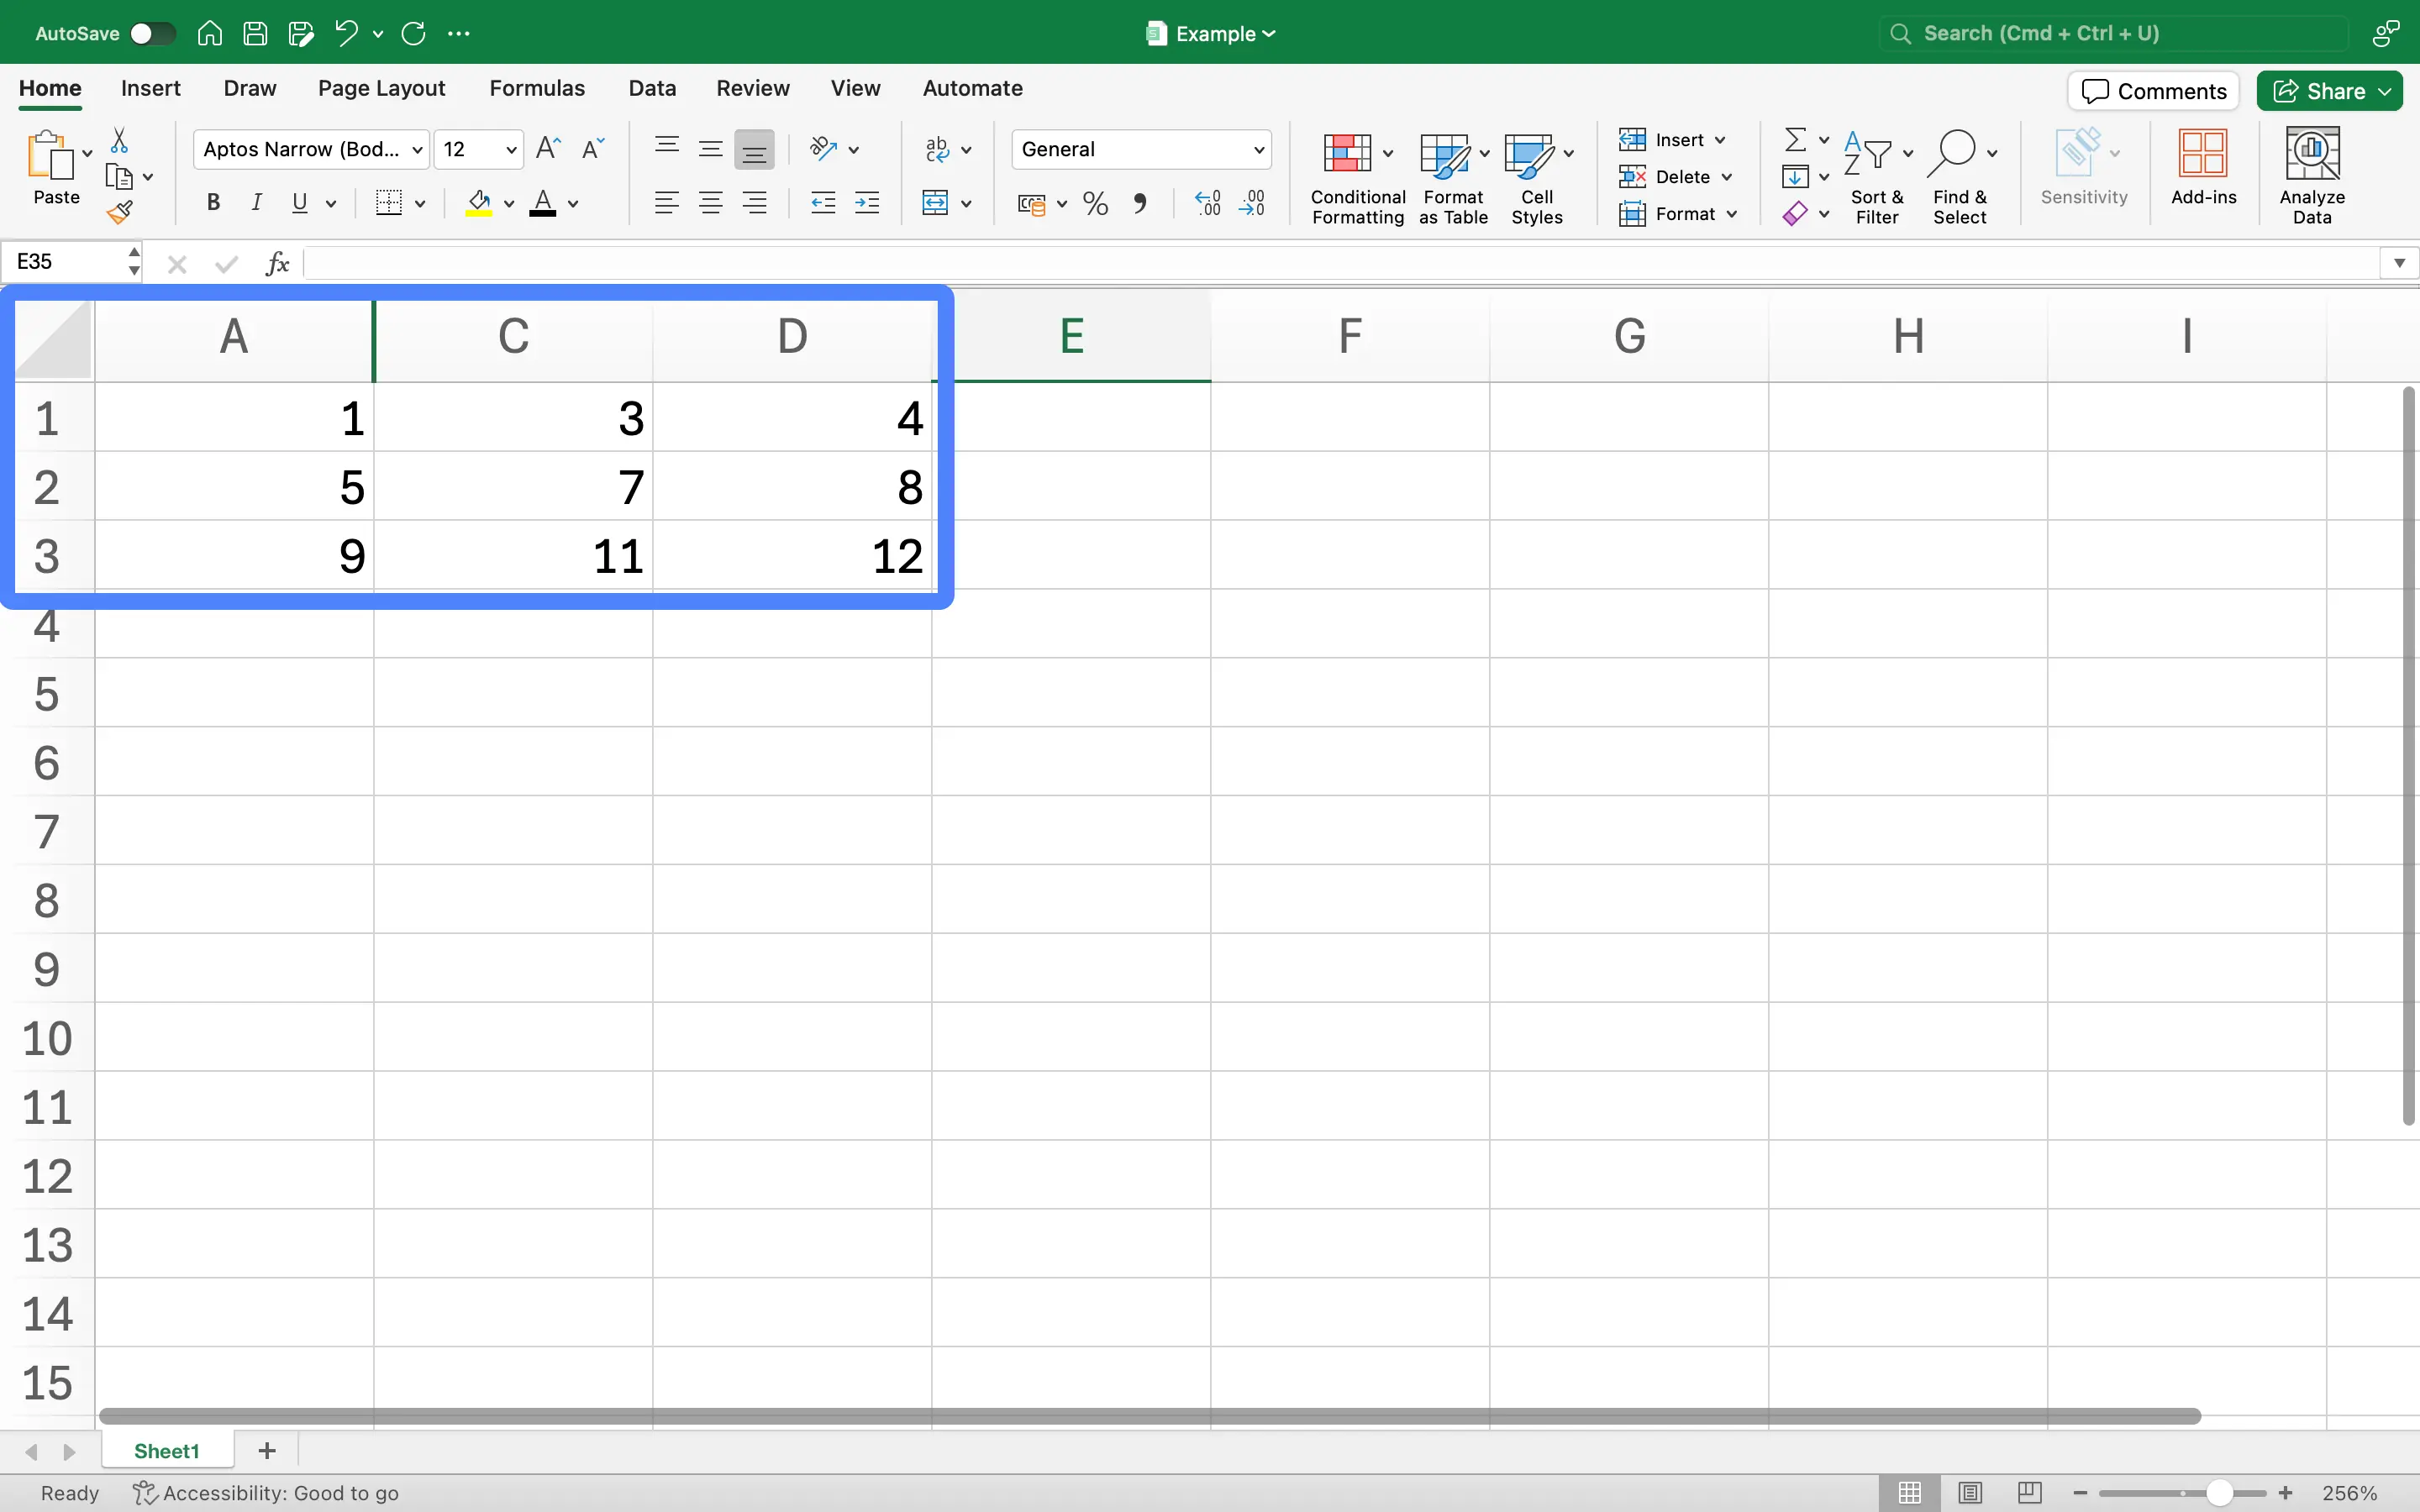Click the Wrap Text icon
This screenshot has height=1512, width=2420.
click(937, 149)
